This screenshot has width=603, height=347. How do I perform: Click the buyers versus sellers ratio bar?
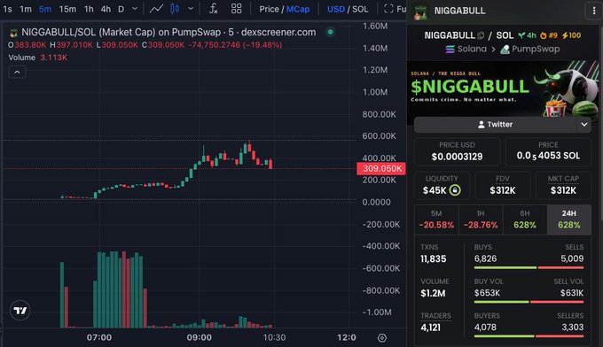click(529, 336)
